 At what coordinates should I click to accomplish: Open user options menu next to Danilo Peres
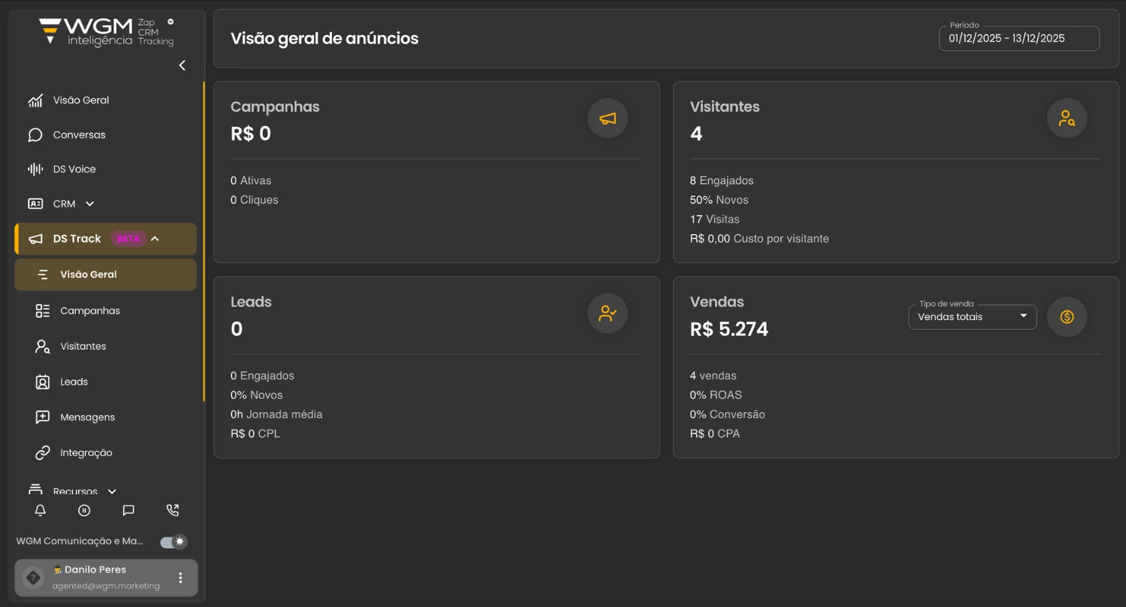[x=181, y=577]
